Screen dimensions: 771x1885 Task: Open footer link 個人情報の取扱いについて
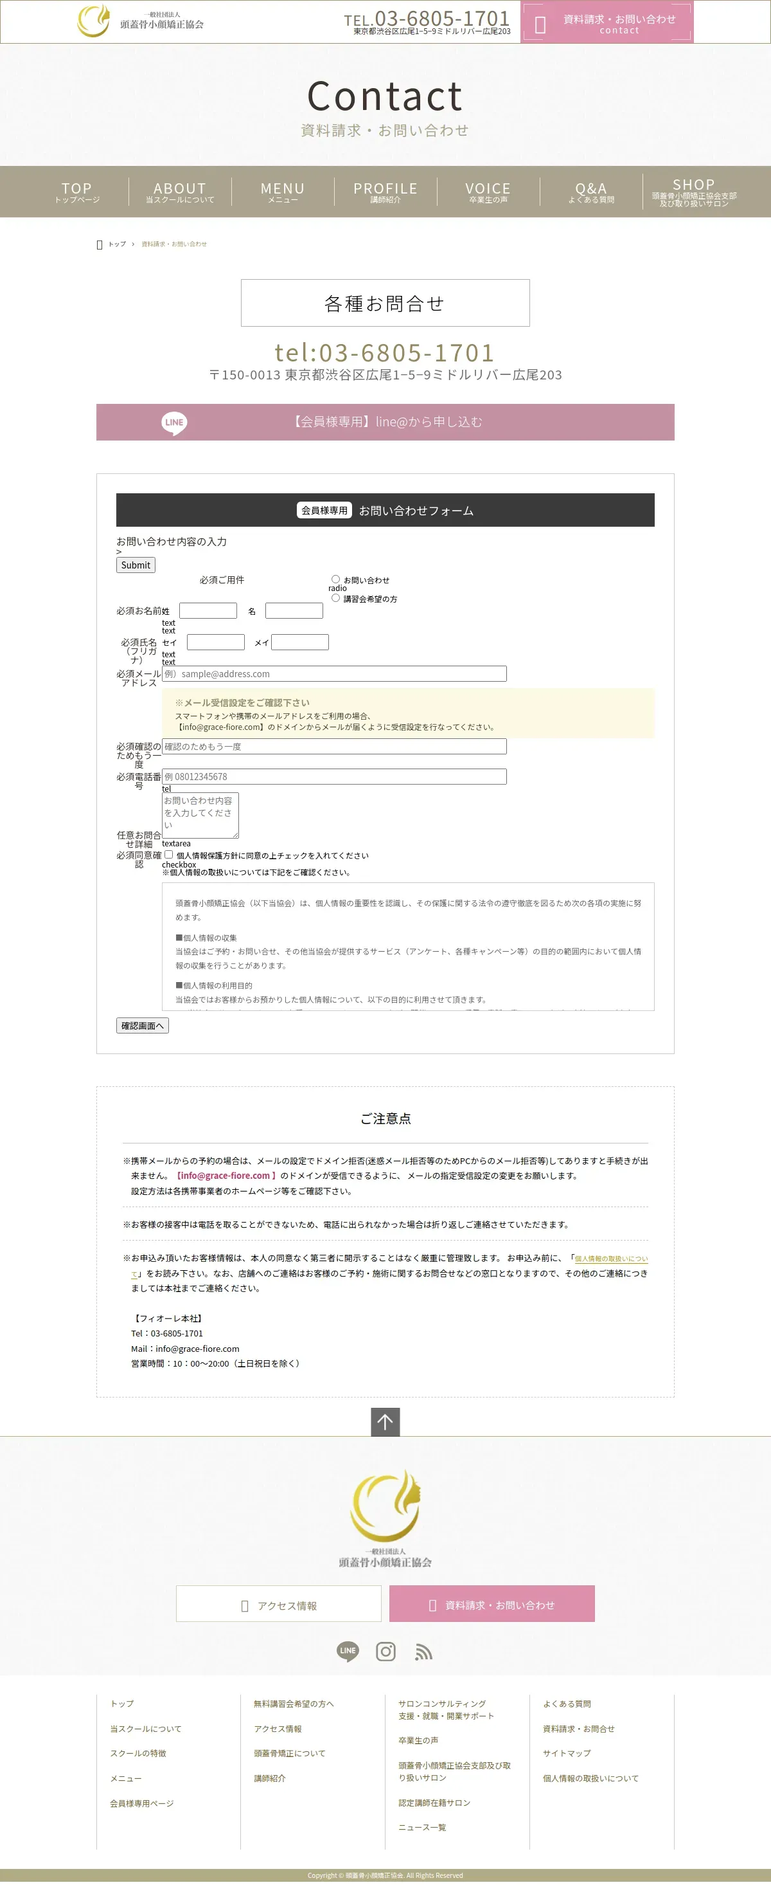(590, 1778)
